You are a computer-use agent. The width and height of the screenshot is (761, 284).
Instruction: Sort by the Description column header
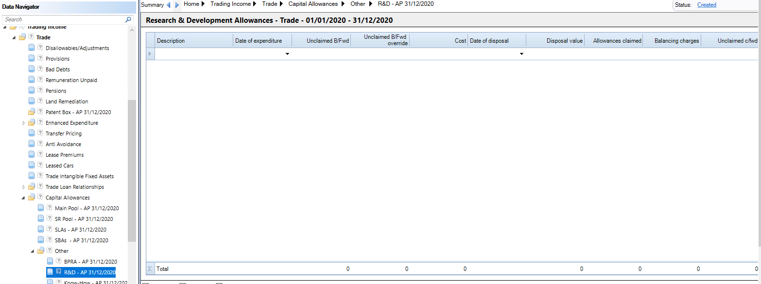pyautogui.click(x=194, y=41)
